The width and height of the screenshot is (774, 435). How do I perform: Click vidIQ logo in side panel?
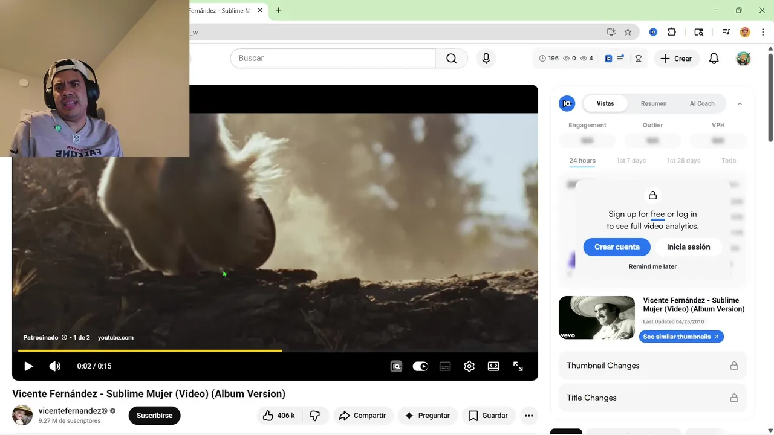point(567,103)
